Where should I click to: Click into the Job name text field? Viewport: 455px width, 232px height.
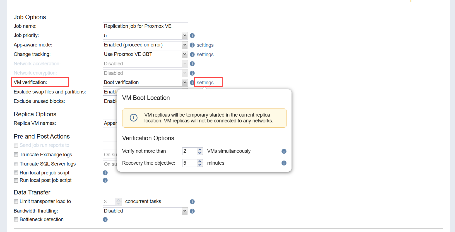145,26
